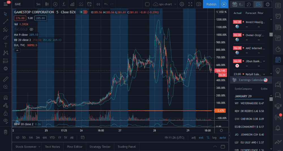This screenshot has width=283, height=151.
Task: Open the emoji icons tool
Action: (6, 69)
